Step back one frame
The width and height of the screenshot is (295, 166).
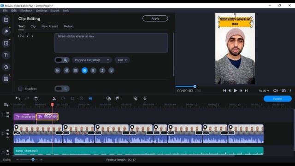pyautogui.click(x=230, y=91)
